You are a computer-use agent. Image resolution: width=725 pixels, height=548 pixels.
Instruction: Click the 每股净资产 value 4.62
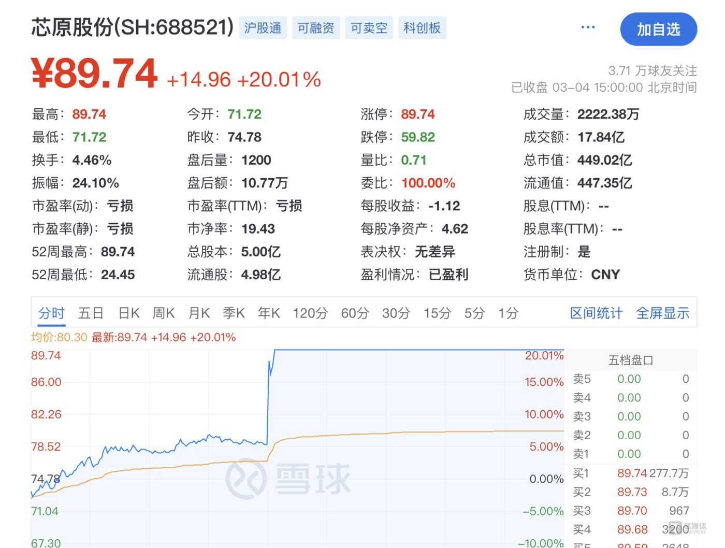click(455, 229)
